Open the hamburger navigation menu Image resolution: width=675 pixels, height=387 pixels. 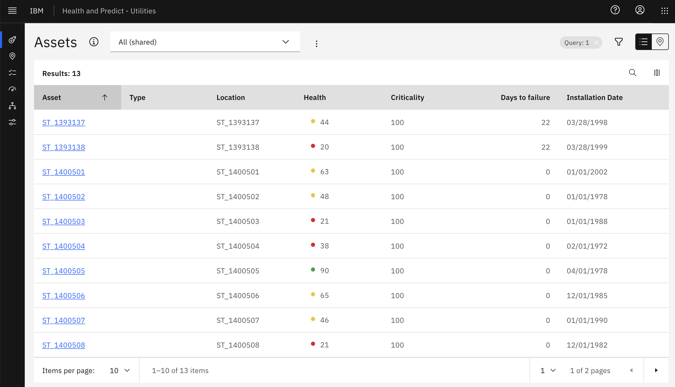point(12,11)
